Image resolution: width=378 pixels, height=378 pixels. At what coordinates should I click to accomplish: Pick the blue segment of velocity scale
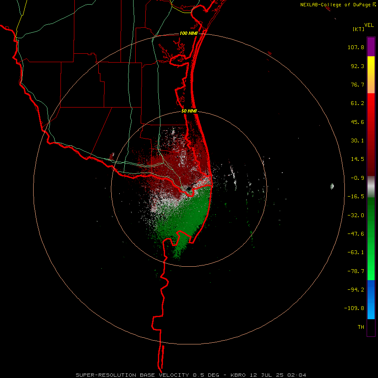click(371, 299)
